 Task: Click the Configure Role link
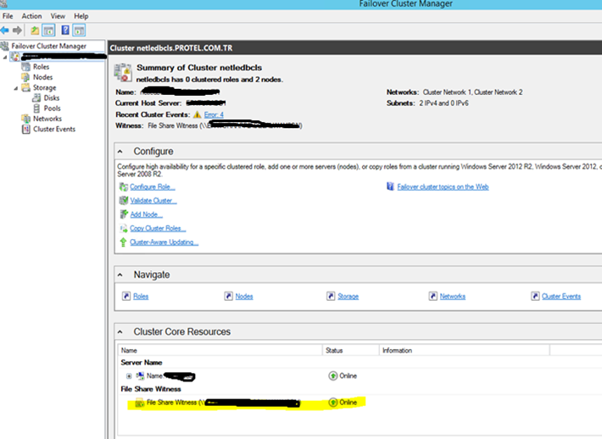click(153, 186)
